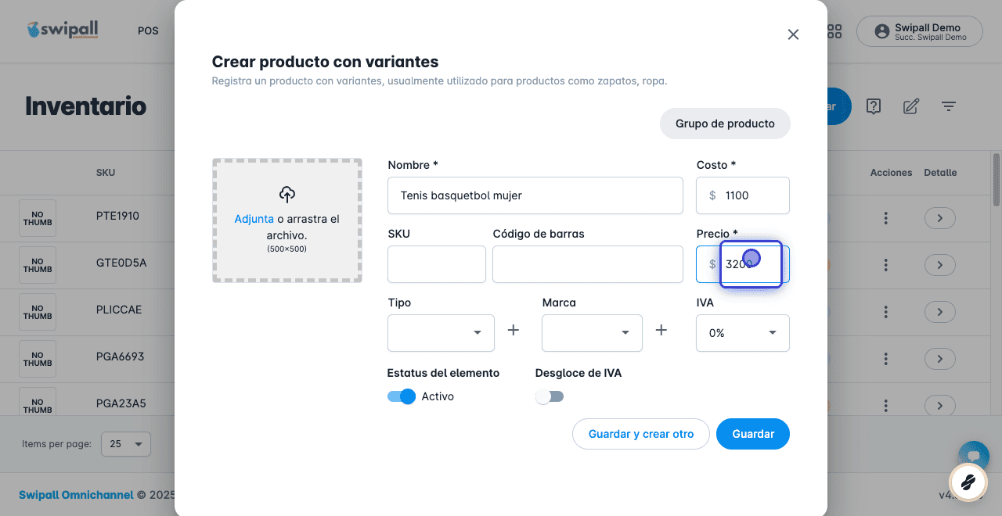
Task: Open the filter list icon
Action: pos(949,106)
